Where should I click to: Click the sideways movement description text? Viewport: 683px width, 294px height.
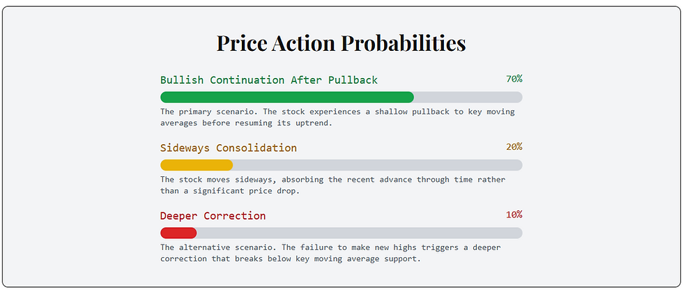tap(333, 185)
